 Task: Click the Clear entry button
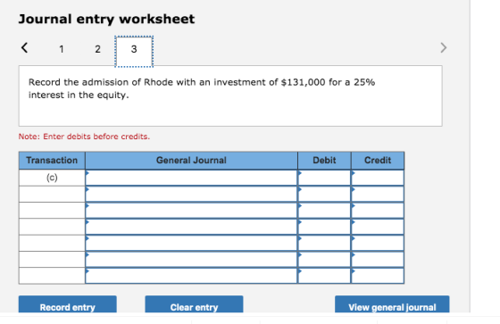[194, 304]
